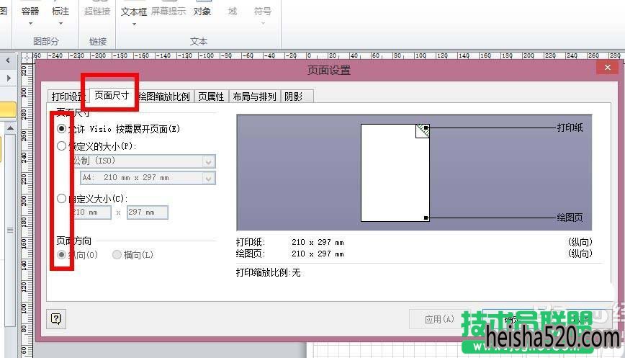Open the A4 210 x 297 size dropdown
The width and height of the screenshot is (625, 358).
(148, 178)
